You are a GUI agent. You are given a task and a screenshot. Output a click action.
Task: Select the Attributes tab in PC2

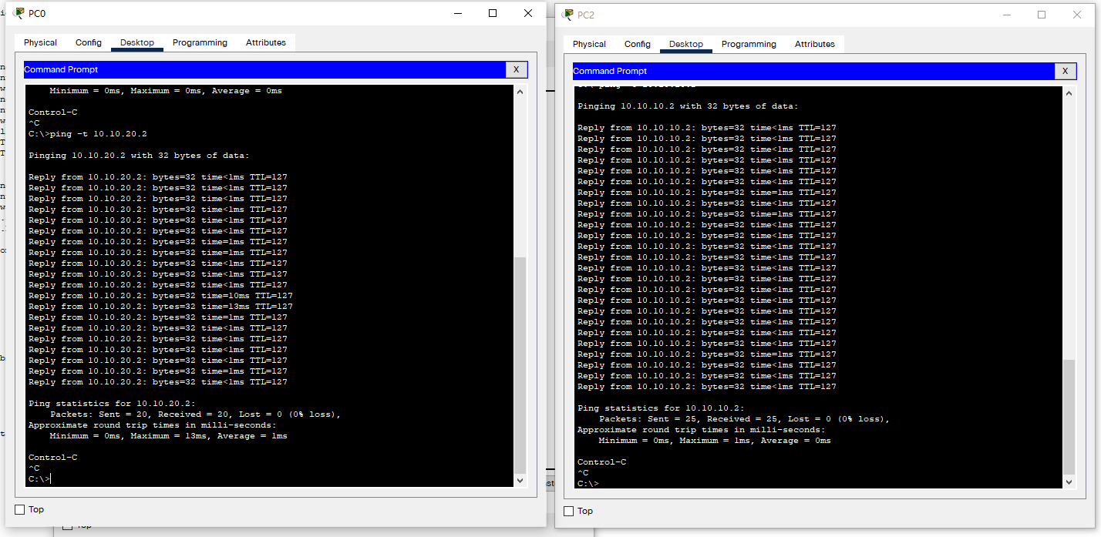815,45
